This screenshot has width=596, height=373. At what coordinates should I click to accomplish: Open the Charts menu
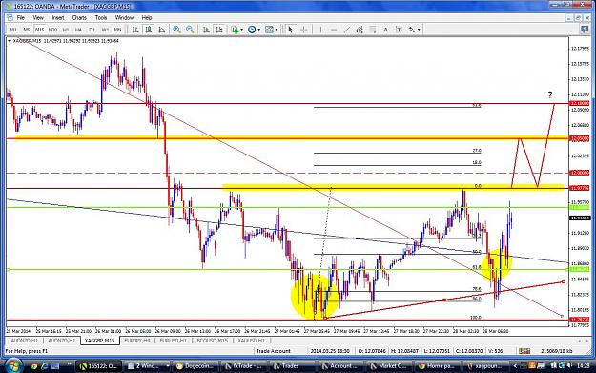click(x=79, y=18)
